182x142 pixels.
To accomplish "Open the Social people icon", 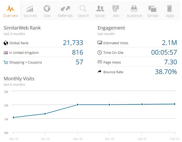I will (100, 9).
